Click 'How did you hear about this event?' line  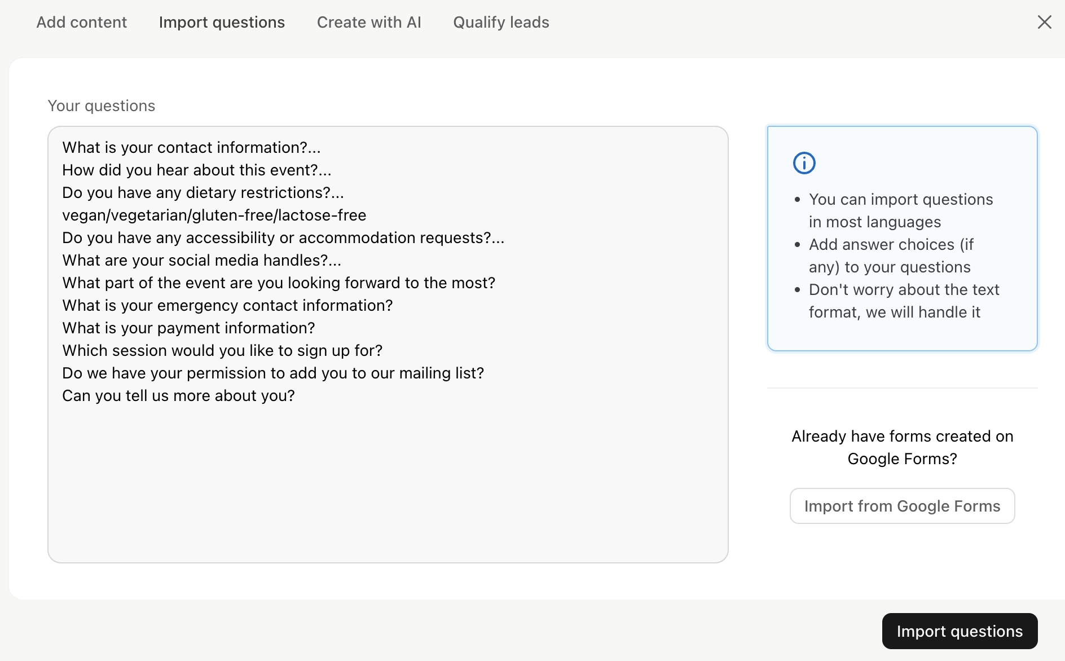196,170
